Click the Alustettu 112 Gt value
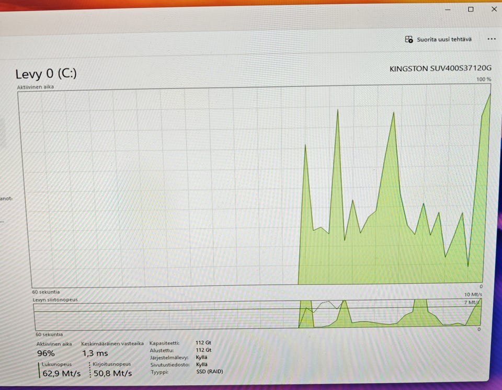 pyautogui.click(x=203, y=350)
